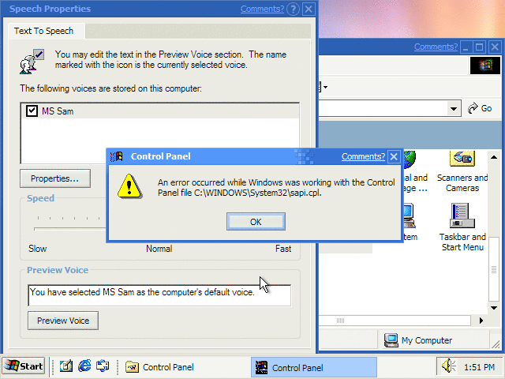Click Comments? link in the error dialog title
The width and height of the screenshot is (505, 379).
tap(363, 156)
